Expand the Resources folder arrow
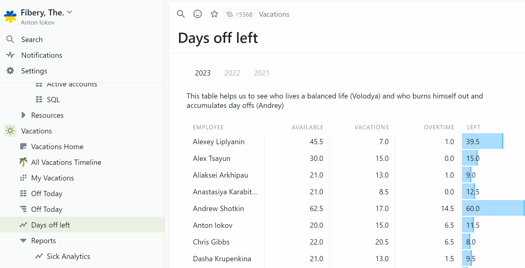The image size is (525, 268). 23,115
